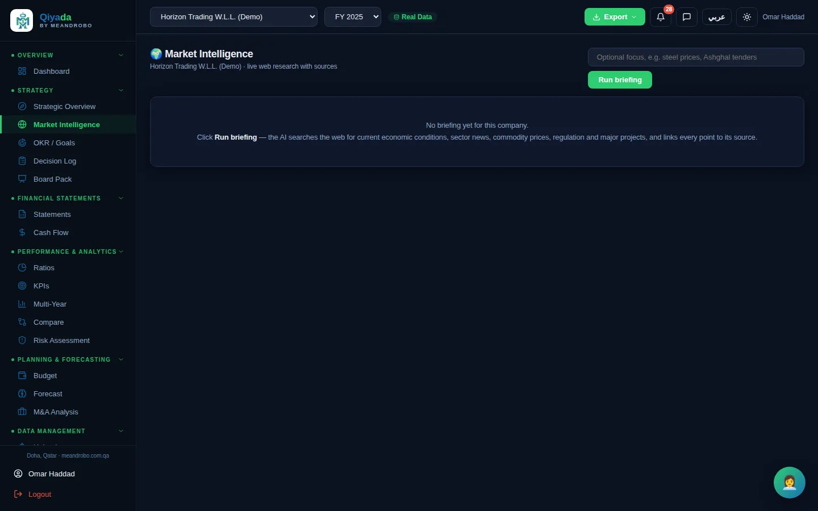Open the chat messages icon
818x511 pixels.
point(687,17)
